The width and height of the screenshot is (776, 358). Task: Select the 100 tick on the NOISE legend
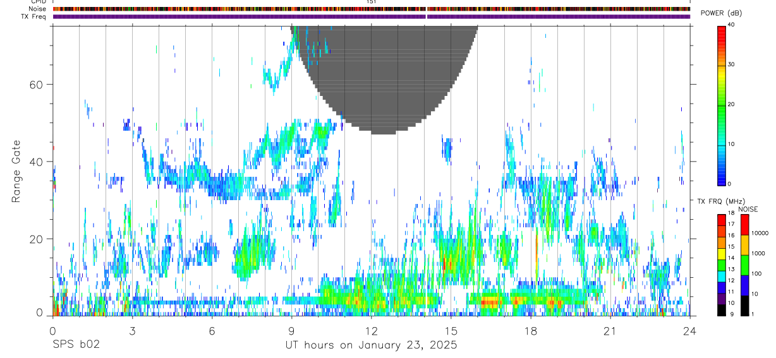coord(757,274)
